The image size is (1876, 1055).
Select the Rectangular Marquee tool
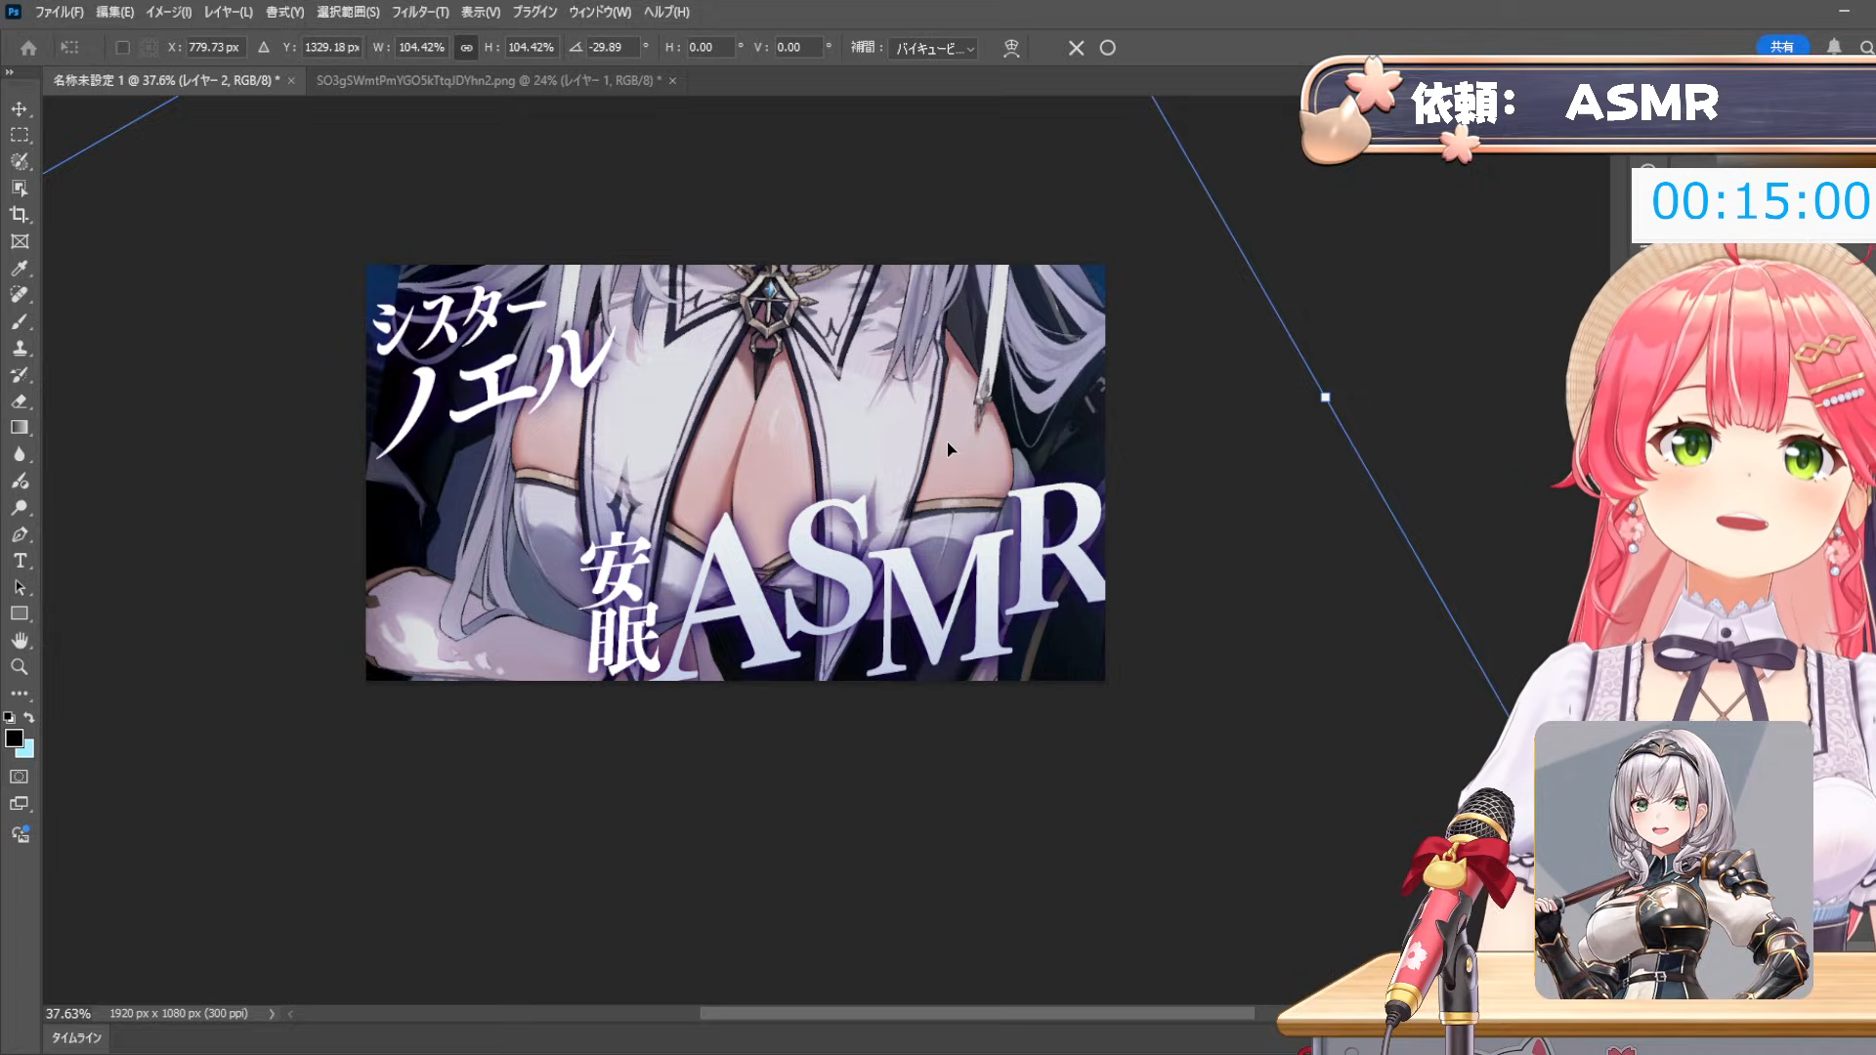[x=20, y=135]
